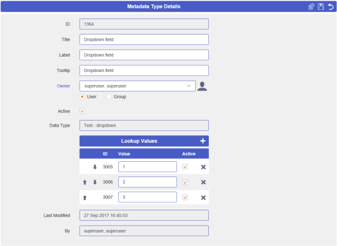This screenshot has width=337, height=246.
Task: Click the Lookup Values header title
Action: point(139,141)
